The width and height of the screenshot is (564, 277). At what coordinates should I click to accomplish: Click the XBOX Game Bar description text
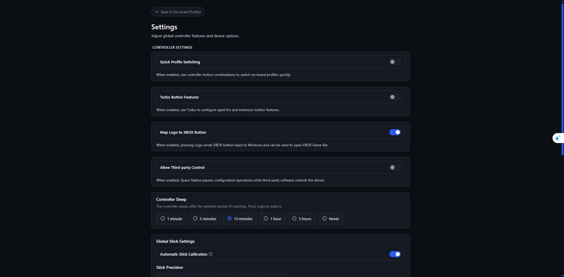(x=242, y=145)
